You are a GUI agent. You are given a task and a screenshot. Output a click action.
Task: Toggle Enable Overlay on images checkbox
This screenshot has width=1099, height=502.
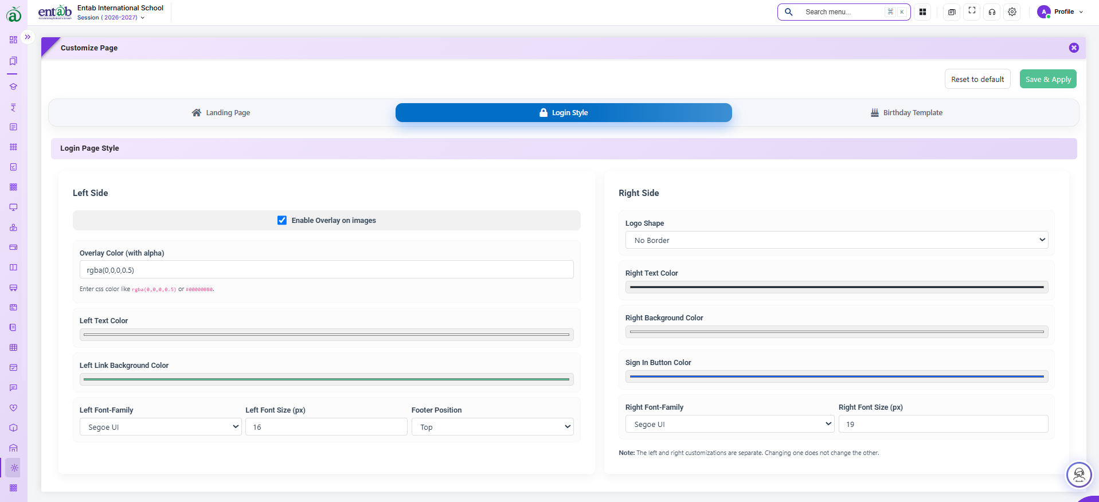pyautogui.click(x=282, y=220)
